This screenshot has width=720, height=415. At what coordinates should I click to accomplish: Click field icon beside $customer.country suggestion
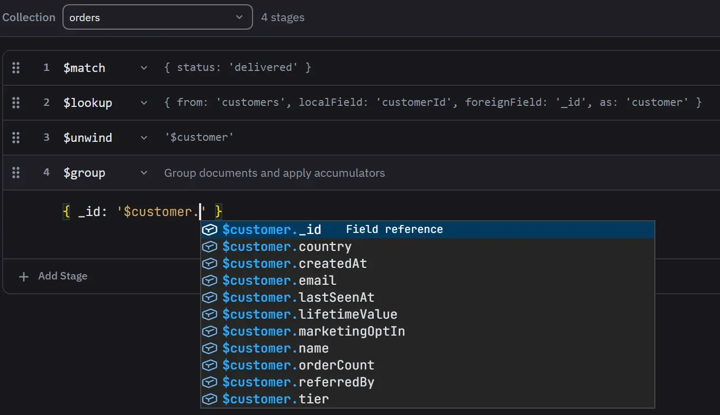coord(210,247)
